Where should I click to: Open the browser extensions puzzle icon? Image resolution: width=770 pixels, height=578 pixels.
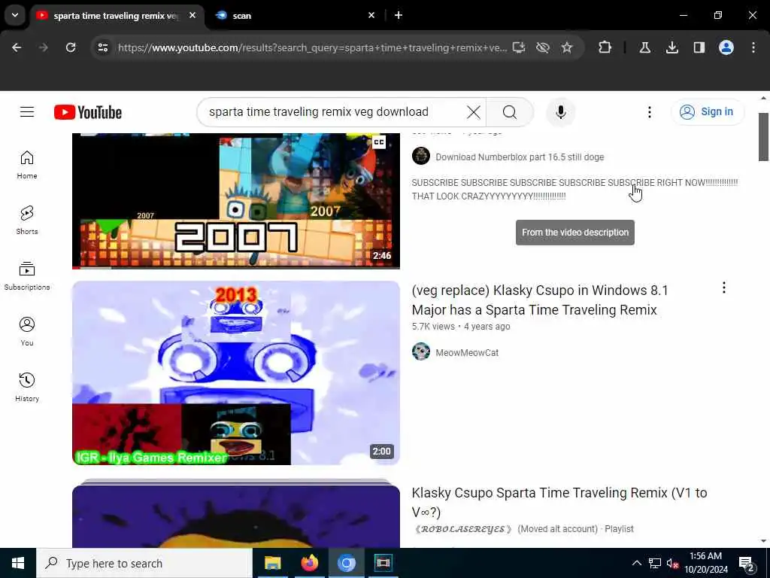point(605,47)
